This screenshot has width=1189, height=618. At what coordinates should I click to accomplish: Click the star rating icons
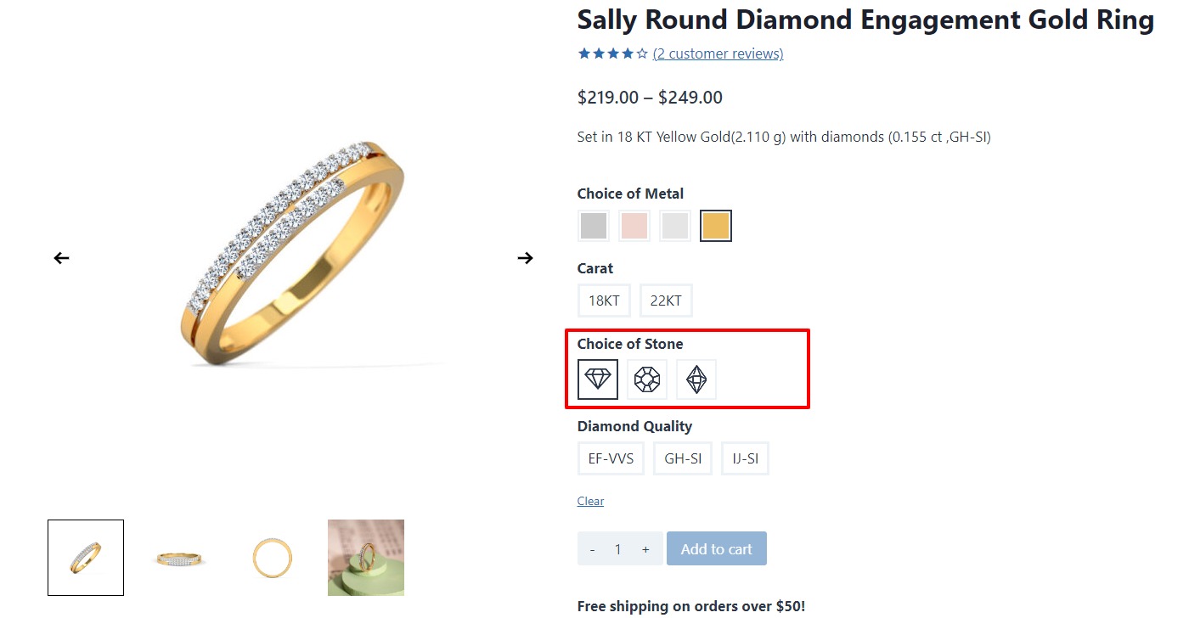pyautogui.click(x=612, y=53)
